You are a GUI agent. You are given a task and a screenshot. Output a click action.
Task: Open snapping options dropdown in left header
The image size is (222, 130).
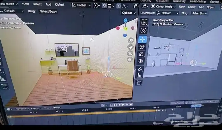(x=111, y=6)
